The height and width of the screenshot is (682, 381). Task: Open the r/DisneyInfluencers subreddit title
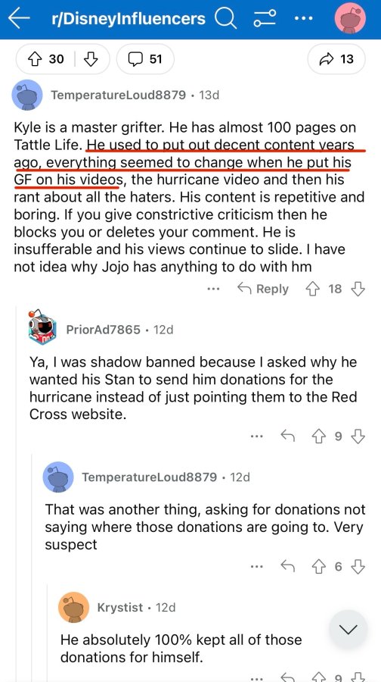tap(129, 19)
